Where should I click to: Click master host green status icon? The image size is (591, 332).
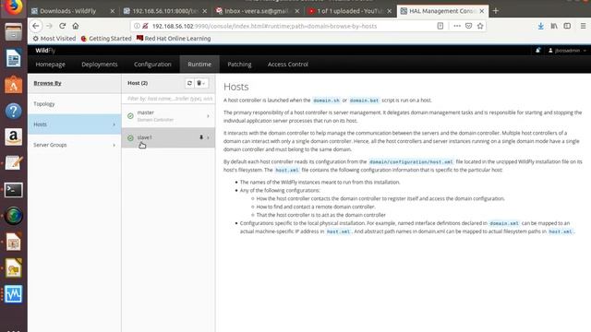[130, 116]
